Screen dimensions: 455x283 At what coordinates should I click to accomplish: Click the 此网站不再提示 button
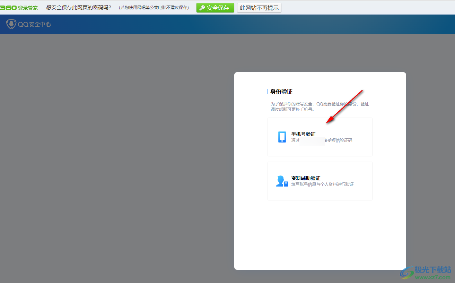coord(259,8)
